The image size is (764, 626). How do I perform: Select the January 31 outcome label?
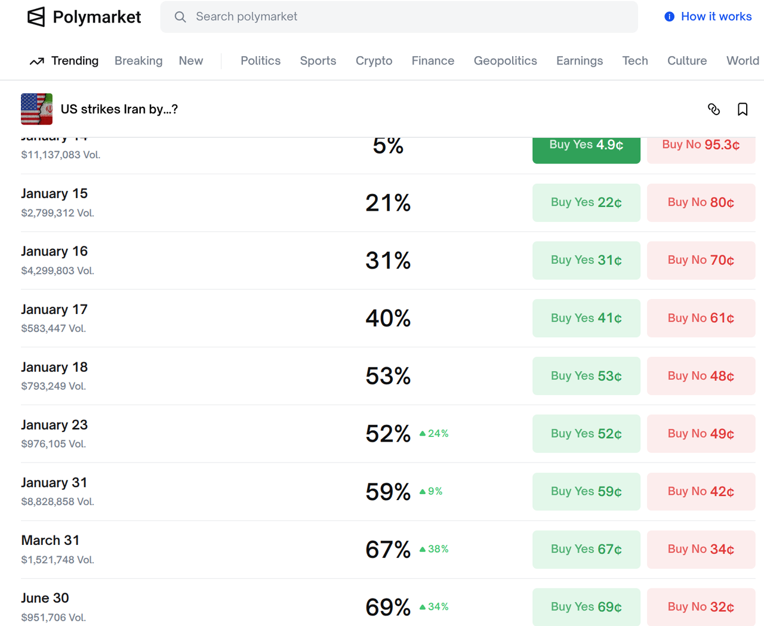(54, 482)
